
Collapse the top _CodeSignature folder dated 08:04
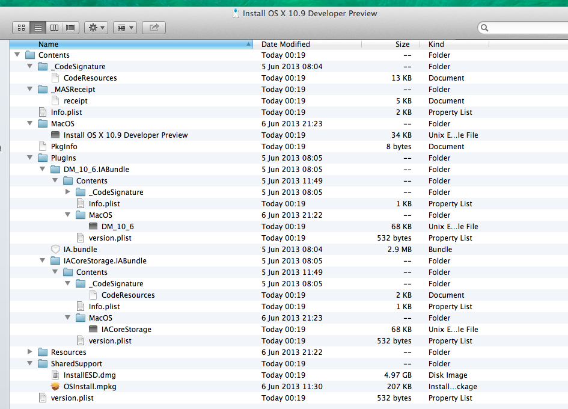pos(29,66)
